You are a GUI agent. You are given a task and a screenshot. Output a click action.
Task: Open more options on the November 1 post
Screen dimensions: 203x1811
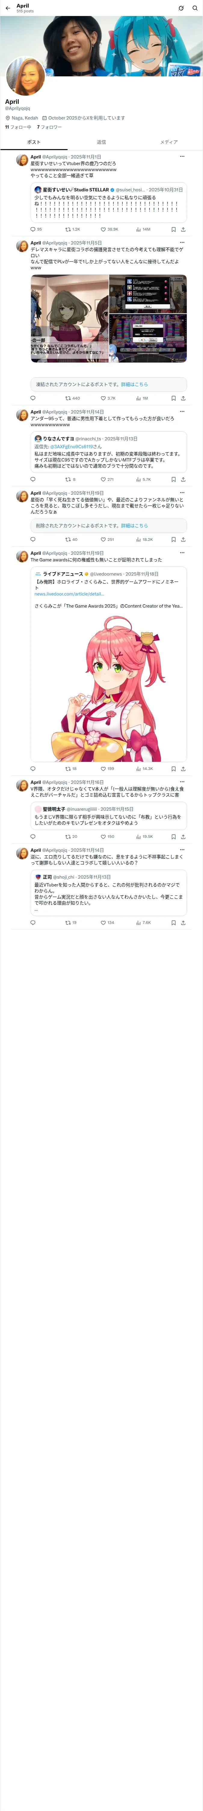click(182, 157)
